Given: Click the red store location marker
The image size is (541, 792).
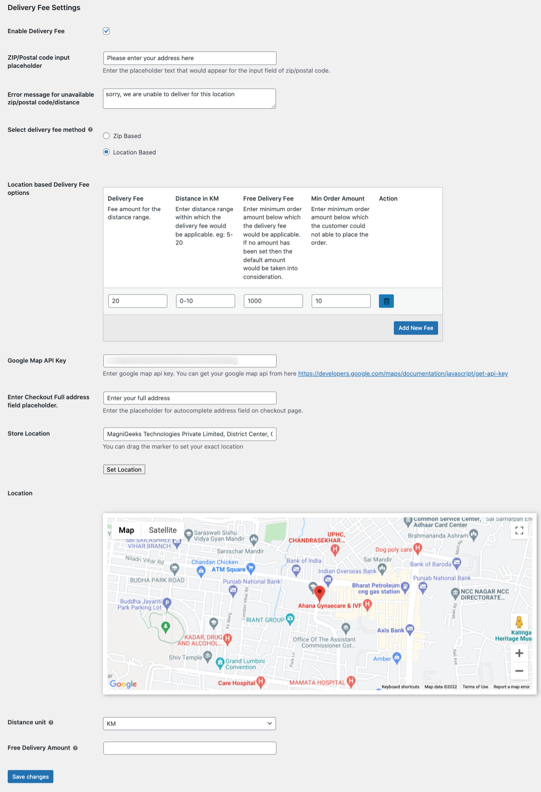Looking at the screenshot, I should (320, 594).
